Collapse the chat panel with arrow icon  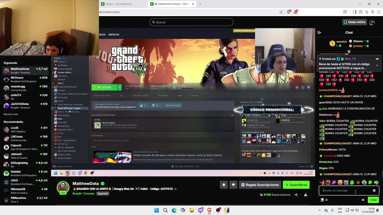click(x=319, y=33)
